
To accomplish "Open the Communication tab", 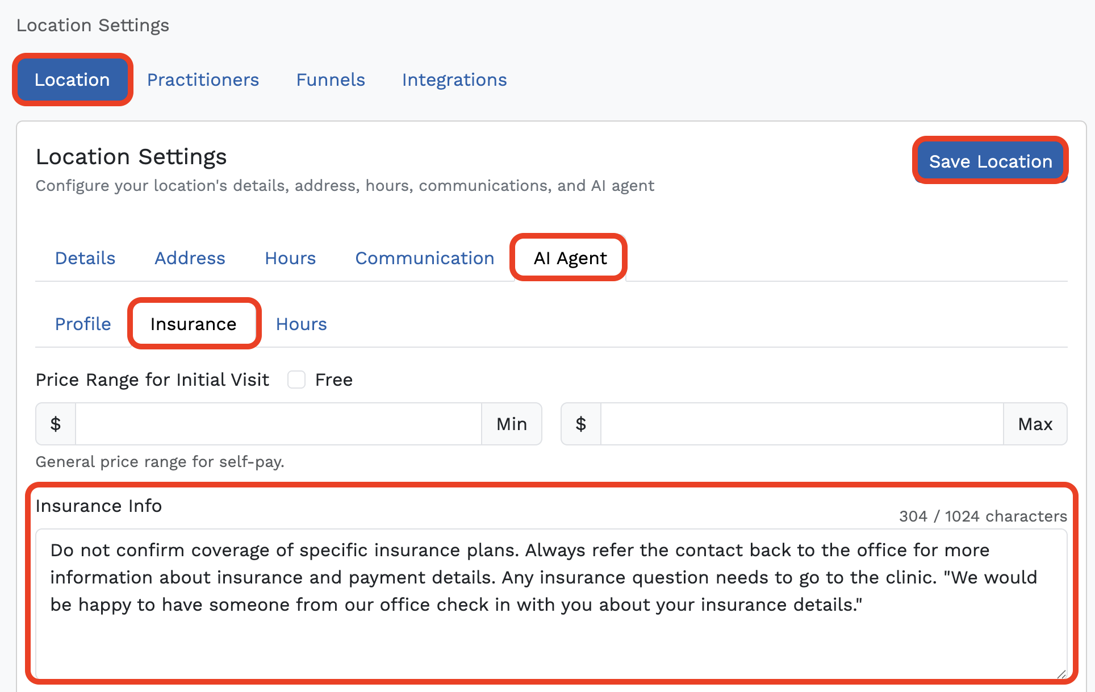I will (x=425, y=258).
